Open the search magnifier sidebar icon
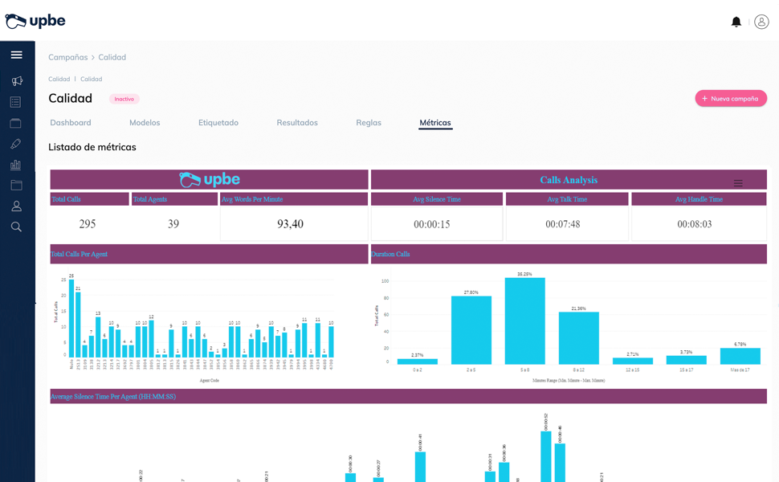 pyautogui.click(x=16, y=227)
